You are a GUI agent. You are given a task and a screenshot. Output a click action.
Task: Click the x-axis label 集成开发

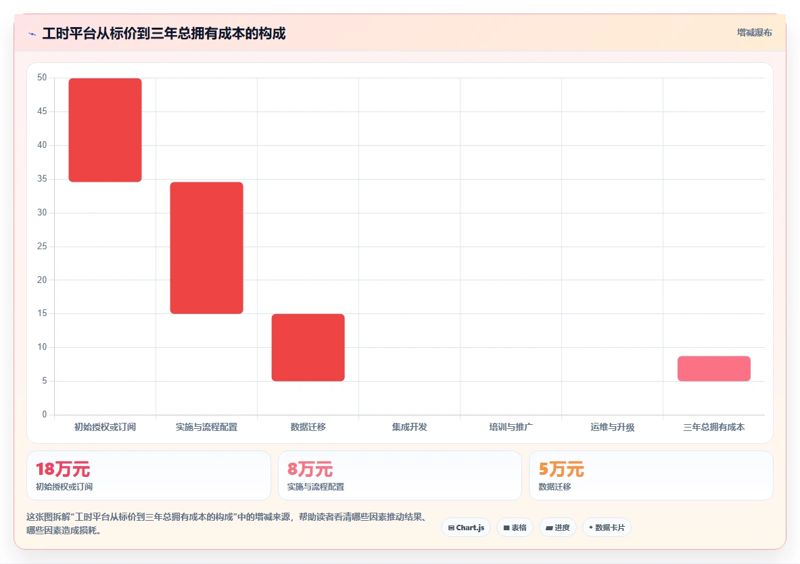coord(410,427)
